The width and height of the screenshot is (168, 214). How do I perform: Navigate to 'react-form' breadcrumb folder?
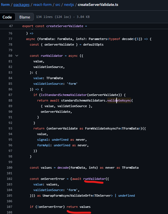click(x=42, y=5)
